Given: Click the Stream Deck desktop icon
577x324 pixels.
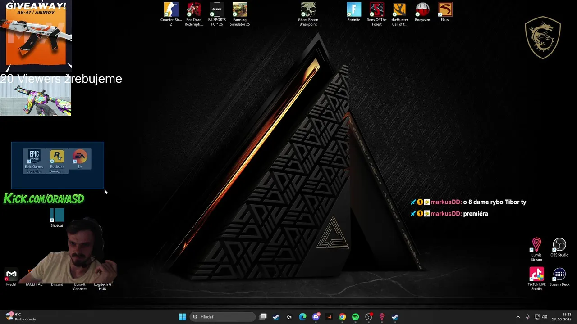Looking at the screenshot, I should tap(559, 277).
